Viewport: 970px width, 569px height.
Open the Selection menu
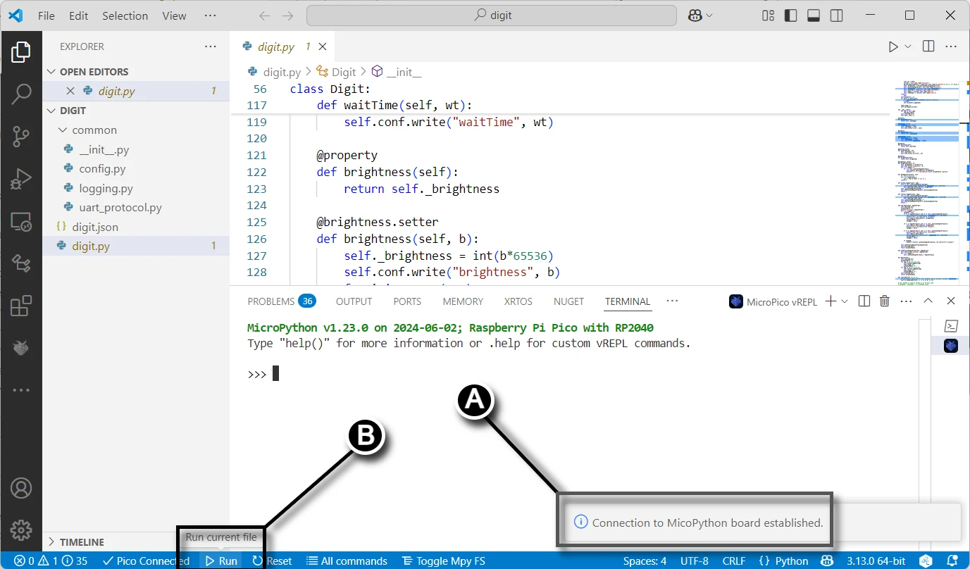tap(125, 15)
